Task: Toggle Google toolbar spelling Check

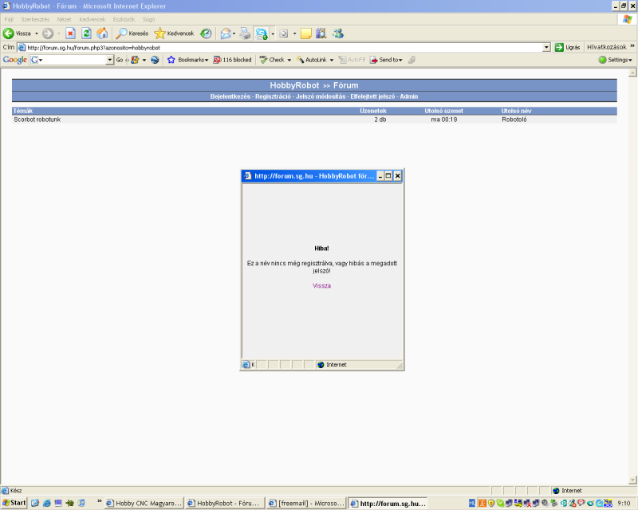Action: click(x=275, y=60)
